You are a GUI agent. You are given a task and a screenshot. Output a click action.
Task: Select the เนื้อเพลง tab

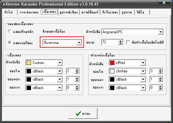(x=49, y=12)
